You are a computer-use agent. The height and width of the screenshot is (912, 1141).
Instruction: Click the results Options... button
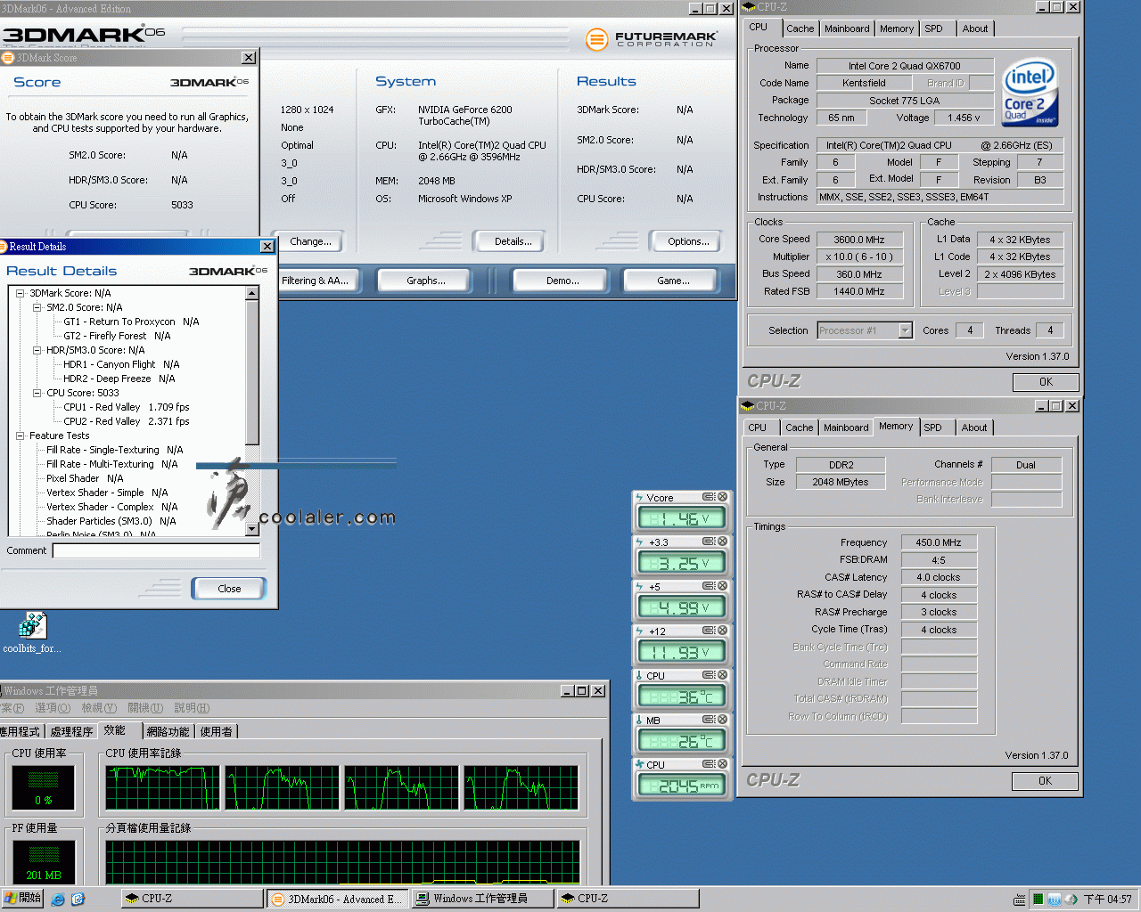(688, 241)
